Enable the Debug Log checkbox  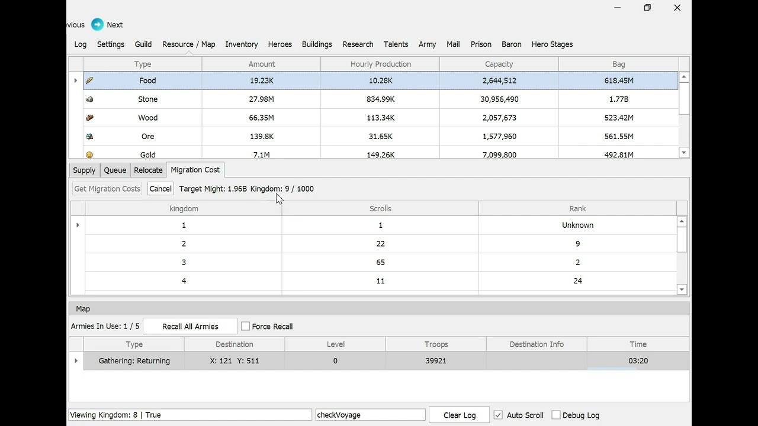[x=555, y=415]
